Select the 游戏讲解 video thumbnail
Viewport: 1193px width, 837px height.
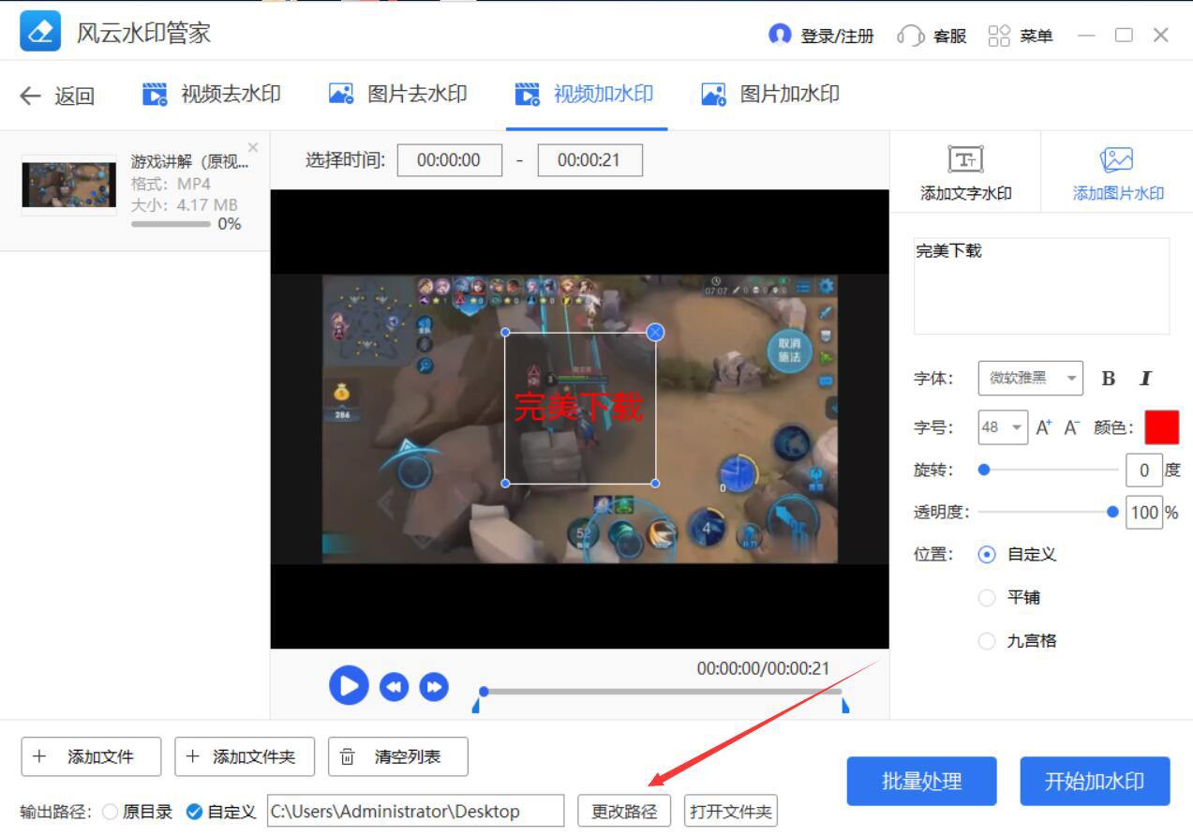pyautogui.click(x=68, y=185)
